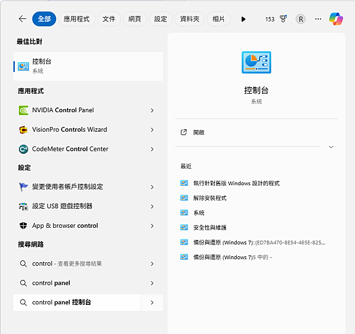This screenshot has height=334, width=355.
Task: Open the NVIDIA Control Panel icon
Action: 23,110
